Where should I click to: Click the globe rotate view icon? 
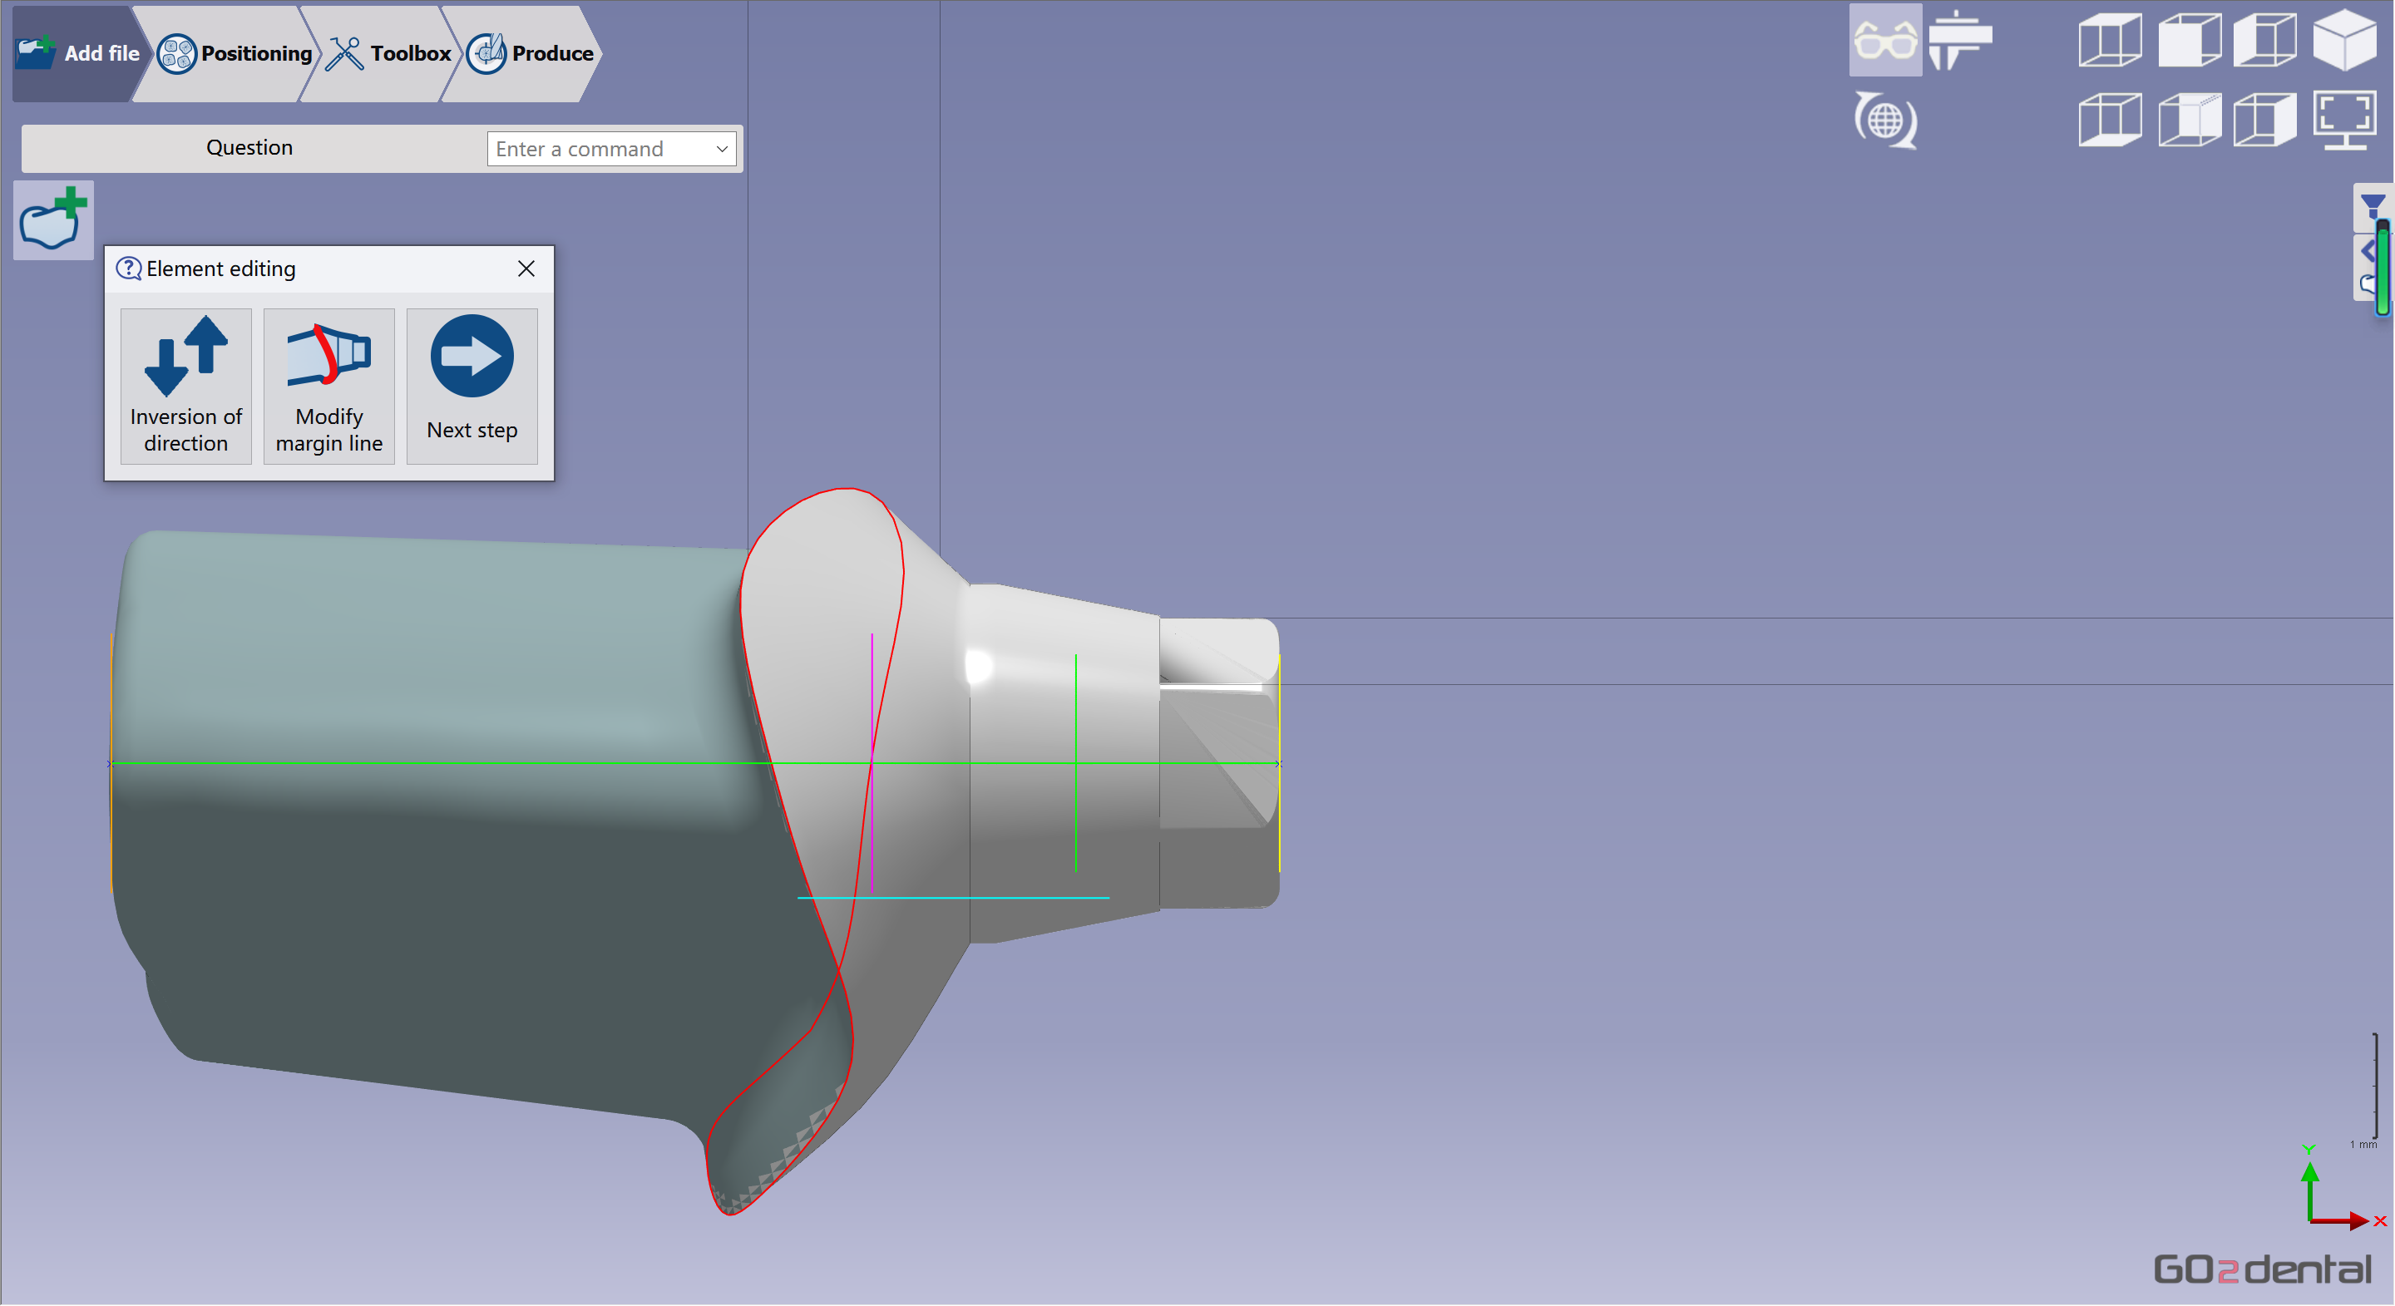tap(1885, 120)
